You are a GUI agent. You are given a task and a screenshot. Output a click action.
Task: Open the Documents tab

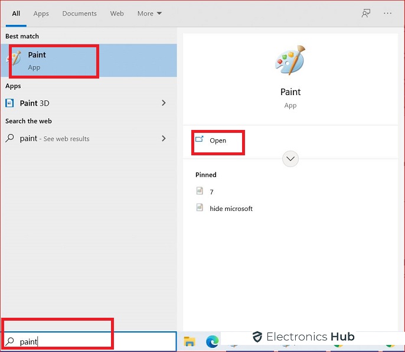[80, 14]
